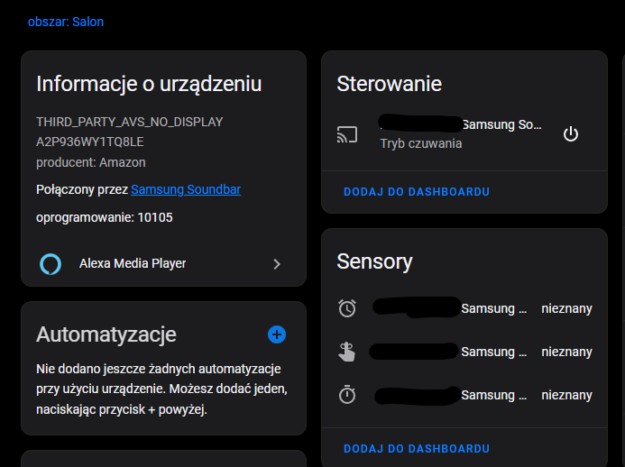Add Sterowanie card to dashboard
The width and height of the screenshot is (625, 467).
(417, 192)
